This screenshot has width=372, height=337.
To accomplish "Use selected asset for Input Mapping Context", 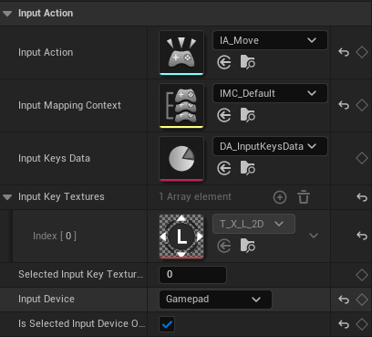I will pos(224,115).
